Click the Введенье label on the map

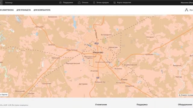(x=177, y=66)
